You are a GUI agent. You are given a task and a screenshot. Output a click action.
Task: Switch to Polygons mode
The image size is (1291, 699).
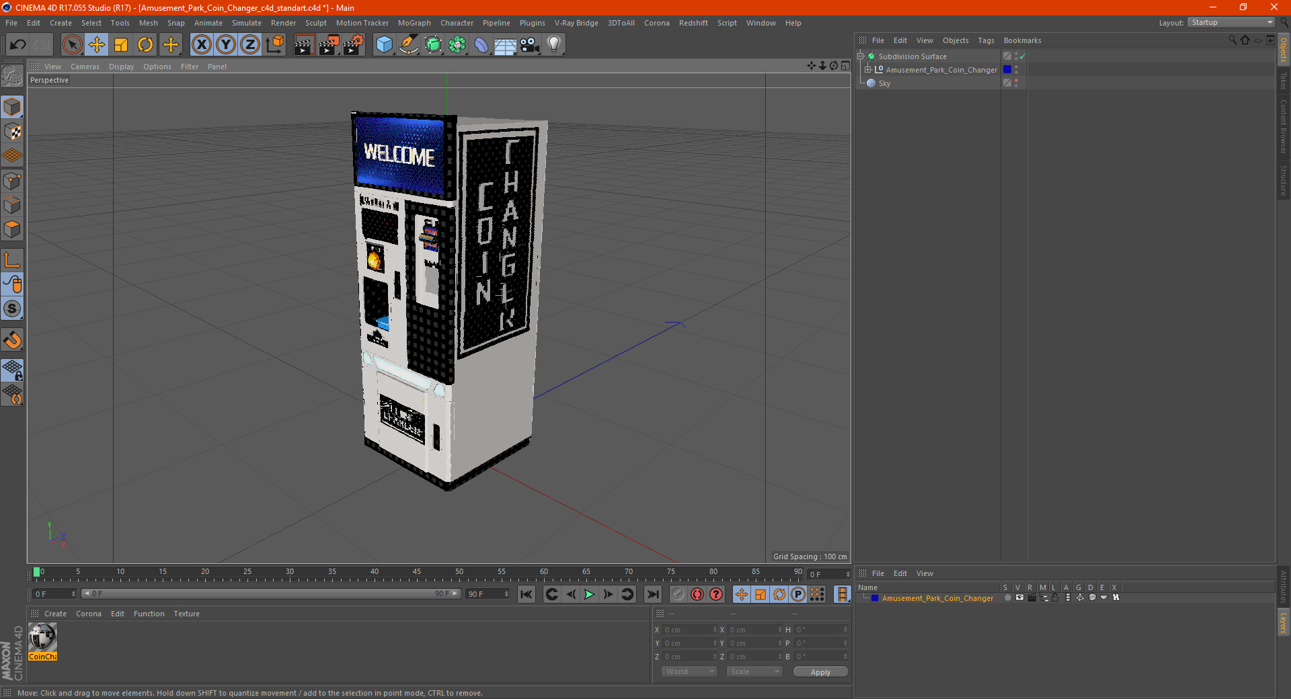pos(12,229)
